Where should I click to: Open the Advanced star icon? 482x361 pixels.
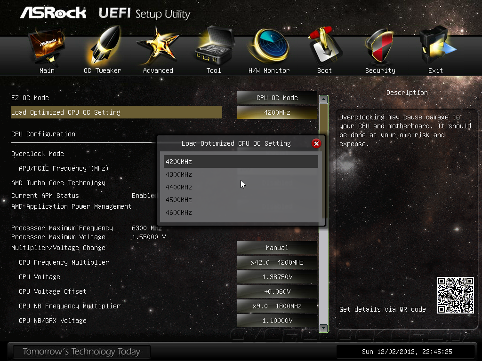[x=158, y=46]
